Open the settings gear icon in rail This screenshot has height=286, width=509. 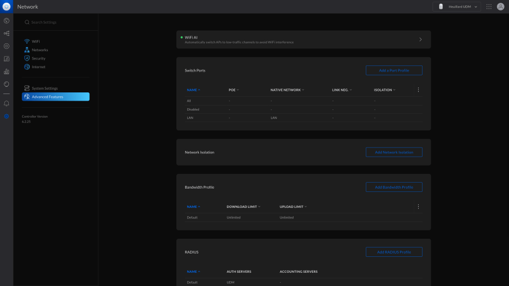(x=7, y=116)
